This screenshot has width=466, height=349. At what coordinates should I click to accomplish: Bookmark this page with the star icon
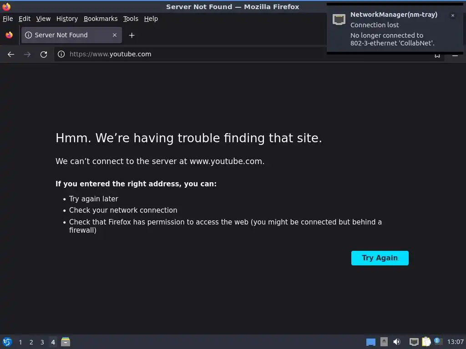click(x=437, y=55)
